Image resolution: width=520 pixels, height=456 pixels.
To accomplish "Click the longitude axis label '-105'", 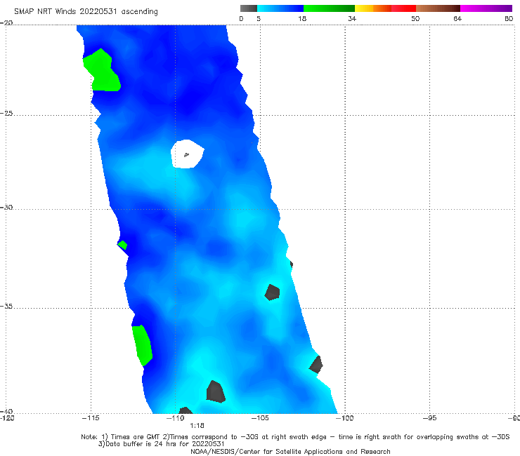I will click(260, 418).
